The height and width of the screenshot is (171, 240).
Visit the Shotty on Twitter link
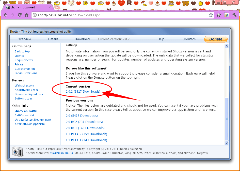pyautogui.click(x=26, y=111)
